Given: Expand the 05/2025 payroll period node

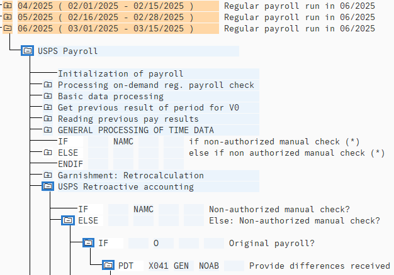Looking at the screenshot, I should (x=8, y=17).
